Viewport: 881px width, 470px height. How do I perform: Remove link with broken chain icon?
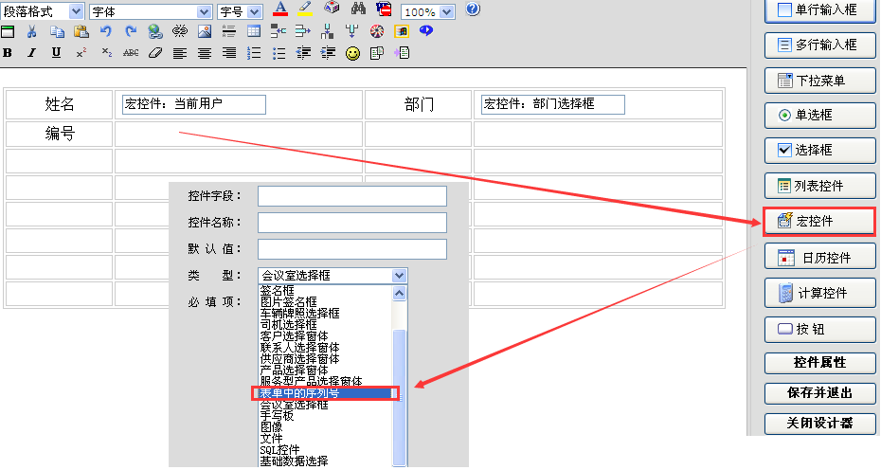[x=180, y=31]
